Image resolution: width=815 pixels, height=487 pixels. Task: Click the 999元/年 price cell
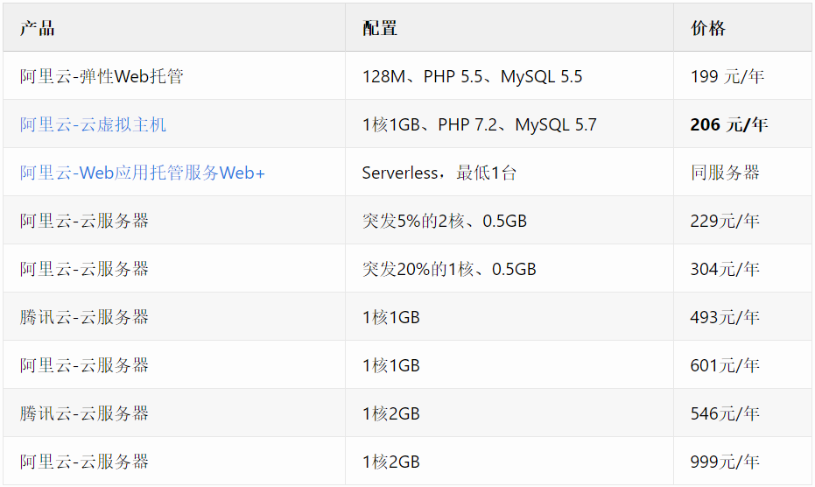(742, 461)
